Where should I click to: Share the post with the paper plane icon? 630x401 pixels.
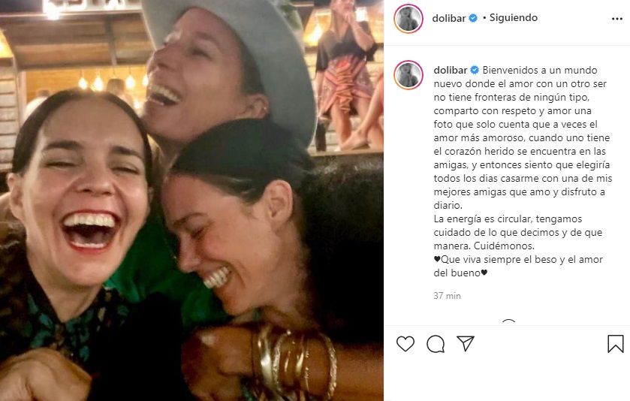pyautogui.click(x=466, y=344)
